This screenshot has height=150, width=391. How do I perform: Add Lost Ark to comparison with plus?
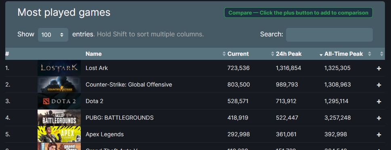379,68
